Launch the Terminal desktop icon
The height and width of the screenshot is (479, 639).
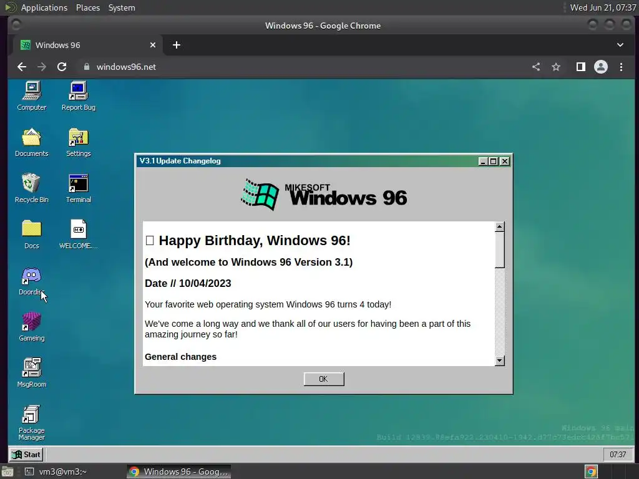click(78, 188)
